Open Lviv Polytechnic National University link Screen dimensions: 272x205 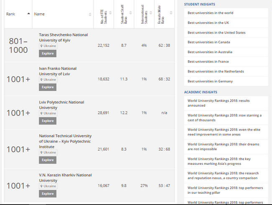(x=61, y=105)
